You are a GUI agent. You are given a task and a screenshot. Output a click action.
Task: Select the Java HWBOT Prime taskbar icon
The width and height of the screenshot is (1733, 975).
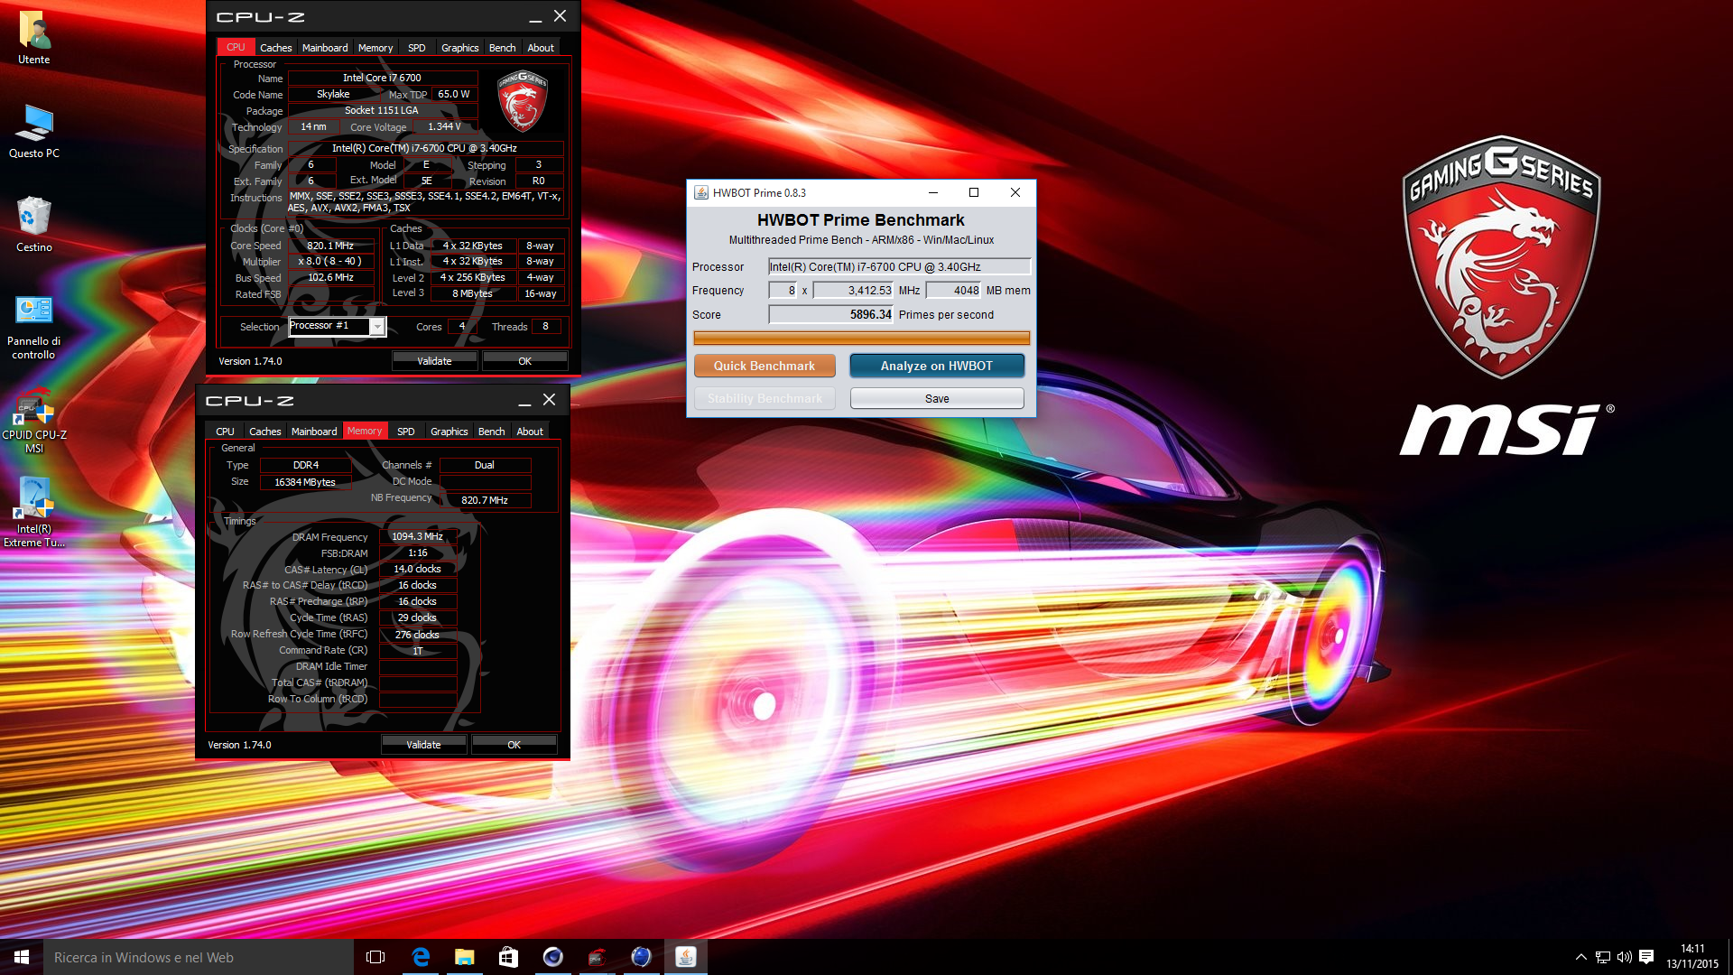(x=685, y=957)
